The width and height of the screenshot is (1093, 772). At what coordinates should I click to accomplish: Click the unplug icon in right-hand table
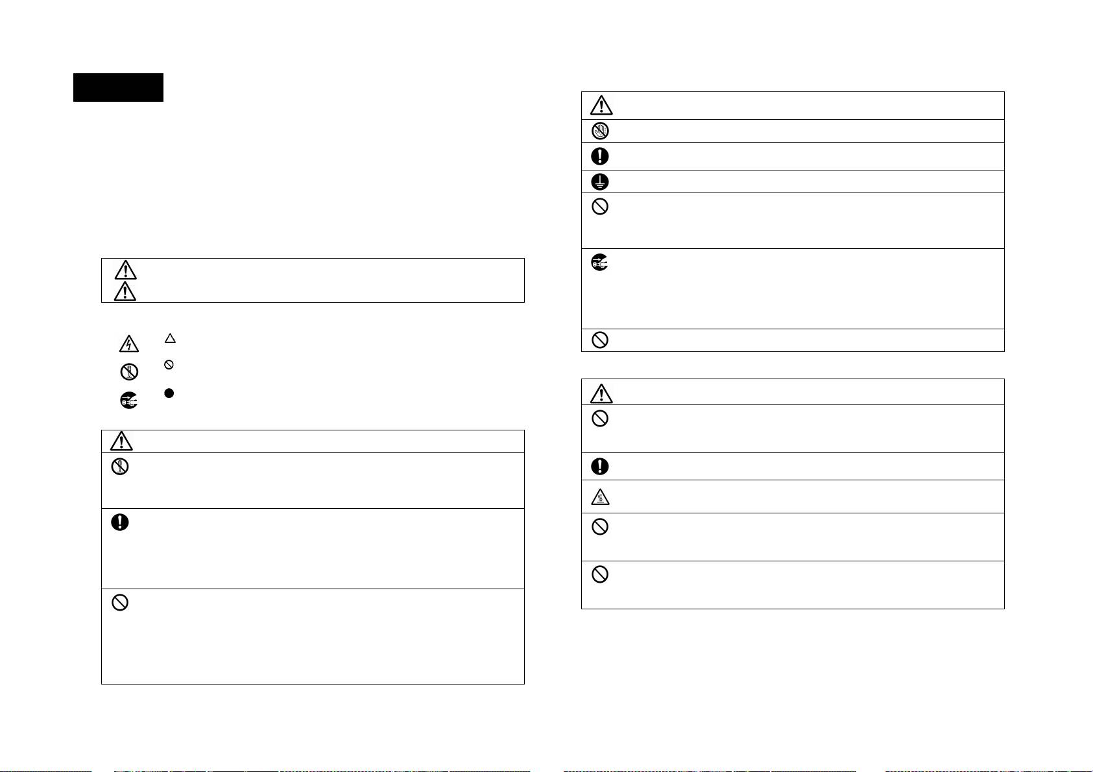[600, 263]
